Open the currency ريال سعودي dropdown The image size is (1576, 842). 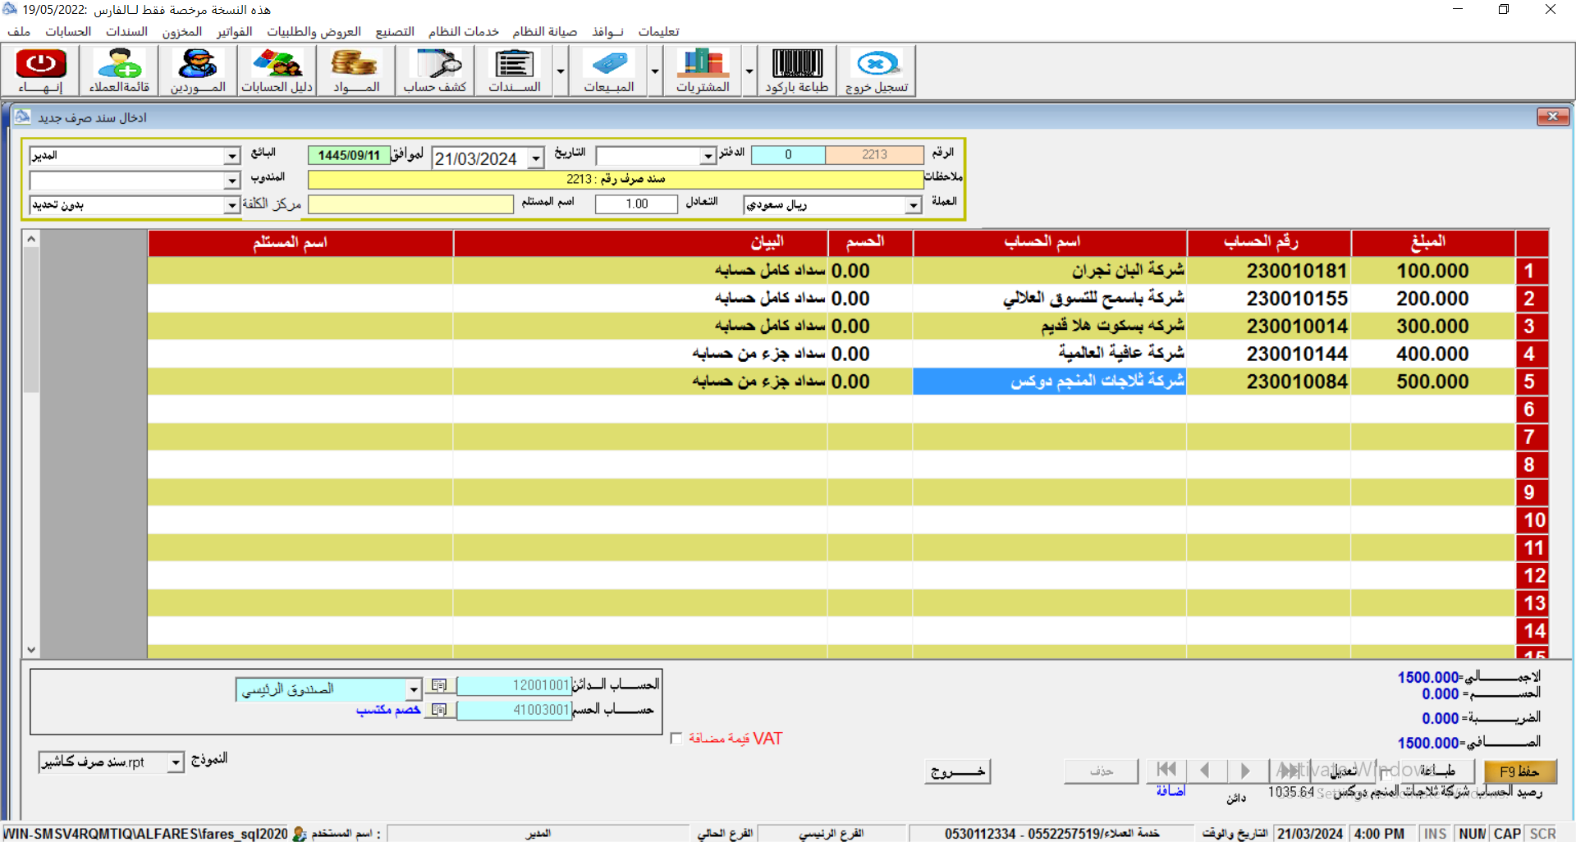click(914, 205)
